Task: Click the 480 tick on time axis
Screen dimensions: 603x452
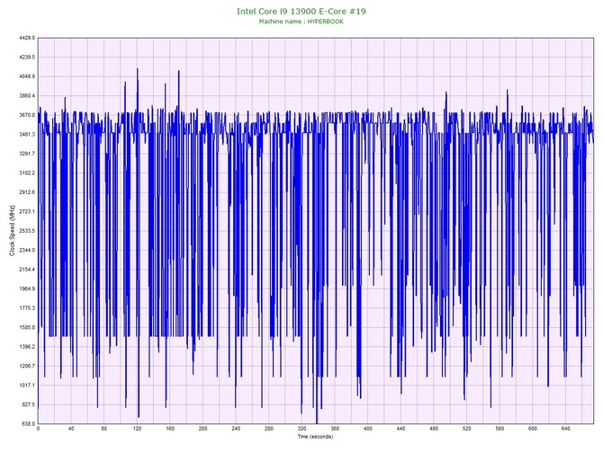Action: (x=434, y=429)
